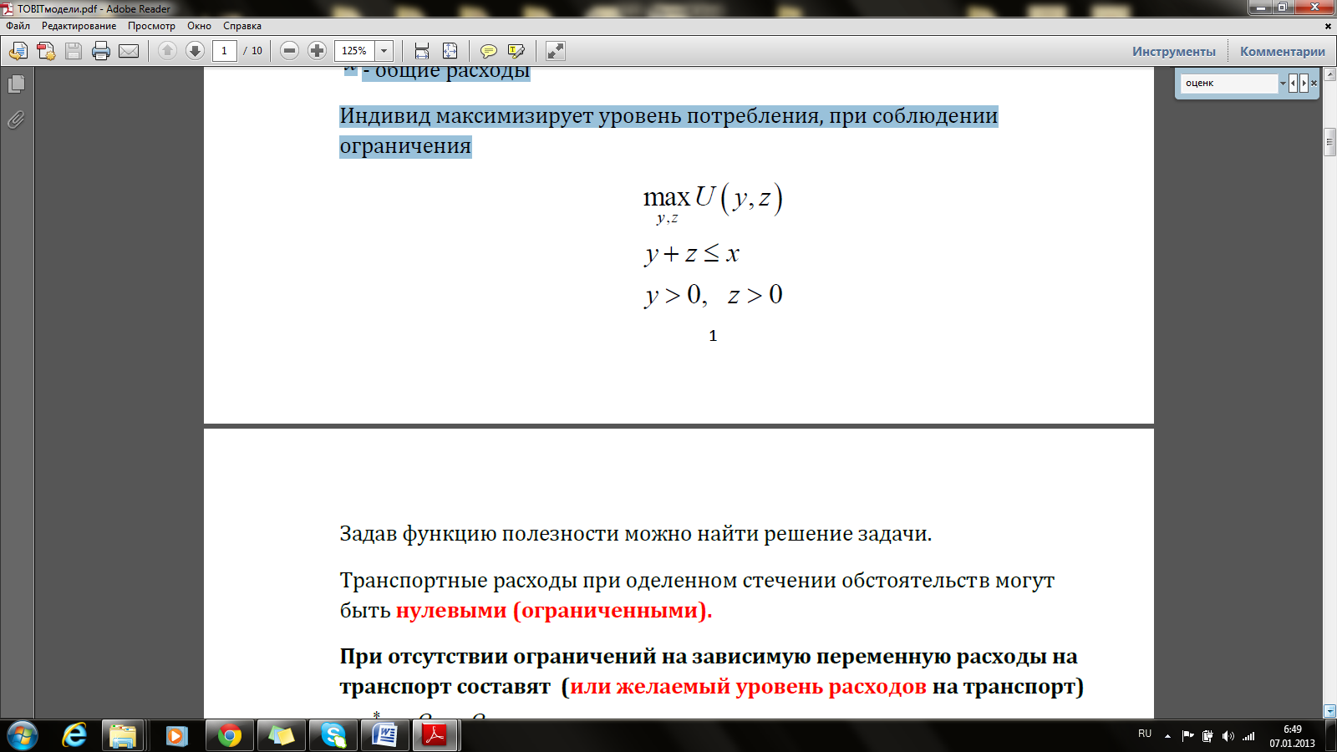Go to next page arrow
The height and width of the screenshot is (752, 1337).
point(195,51)
